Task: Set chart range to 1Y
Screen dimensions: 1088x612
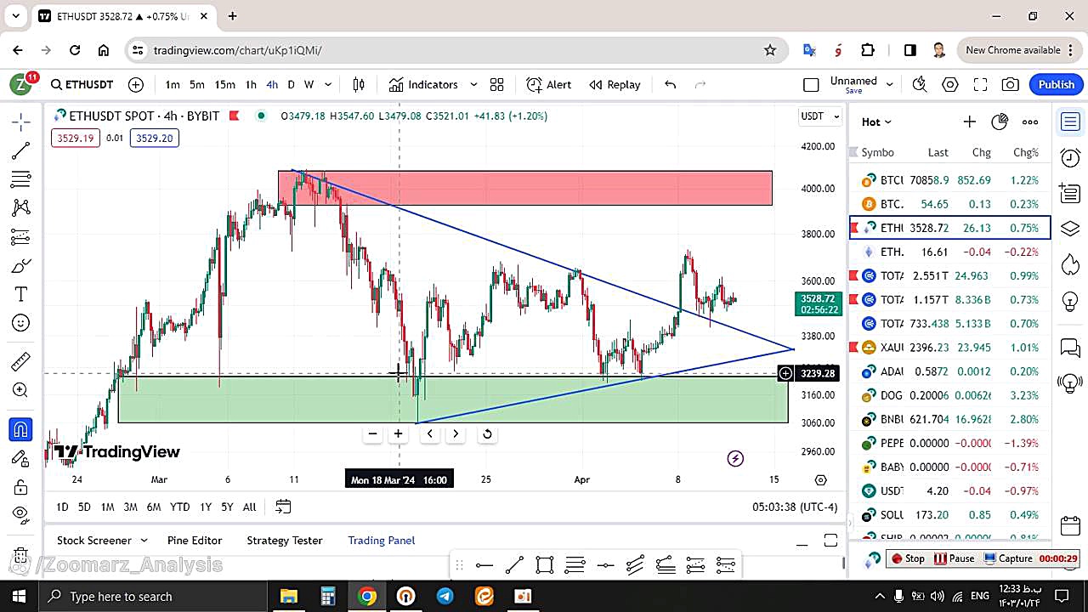Action: (206, 507)
